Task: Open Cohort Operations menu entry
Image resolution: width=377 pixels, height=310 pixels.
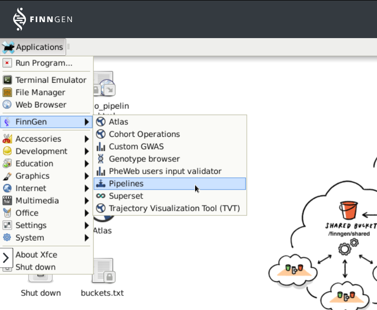Action: 144,134
